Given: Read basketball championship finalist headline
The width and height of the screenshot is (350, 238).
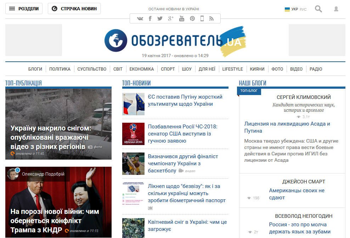Looking at the screenshot, I should 183,164.
